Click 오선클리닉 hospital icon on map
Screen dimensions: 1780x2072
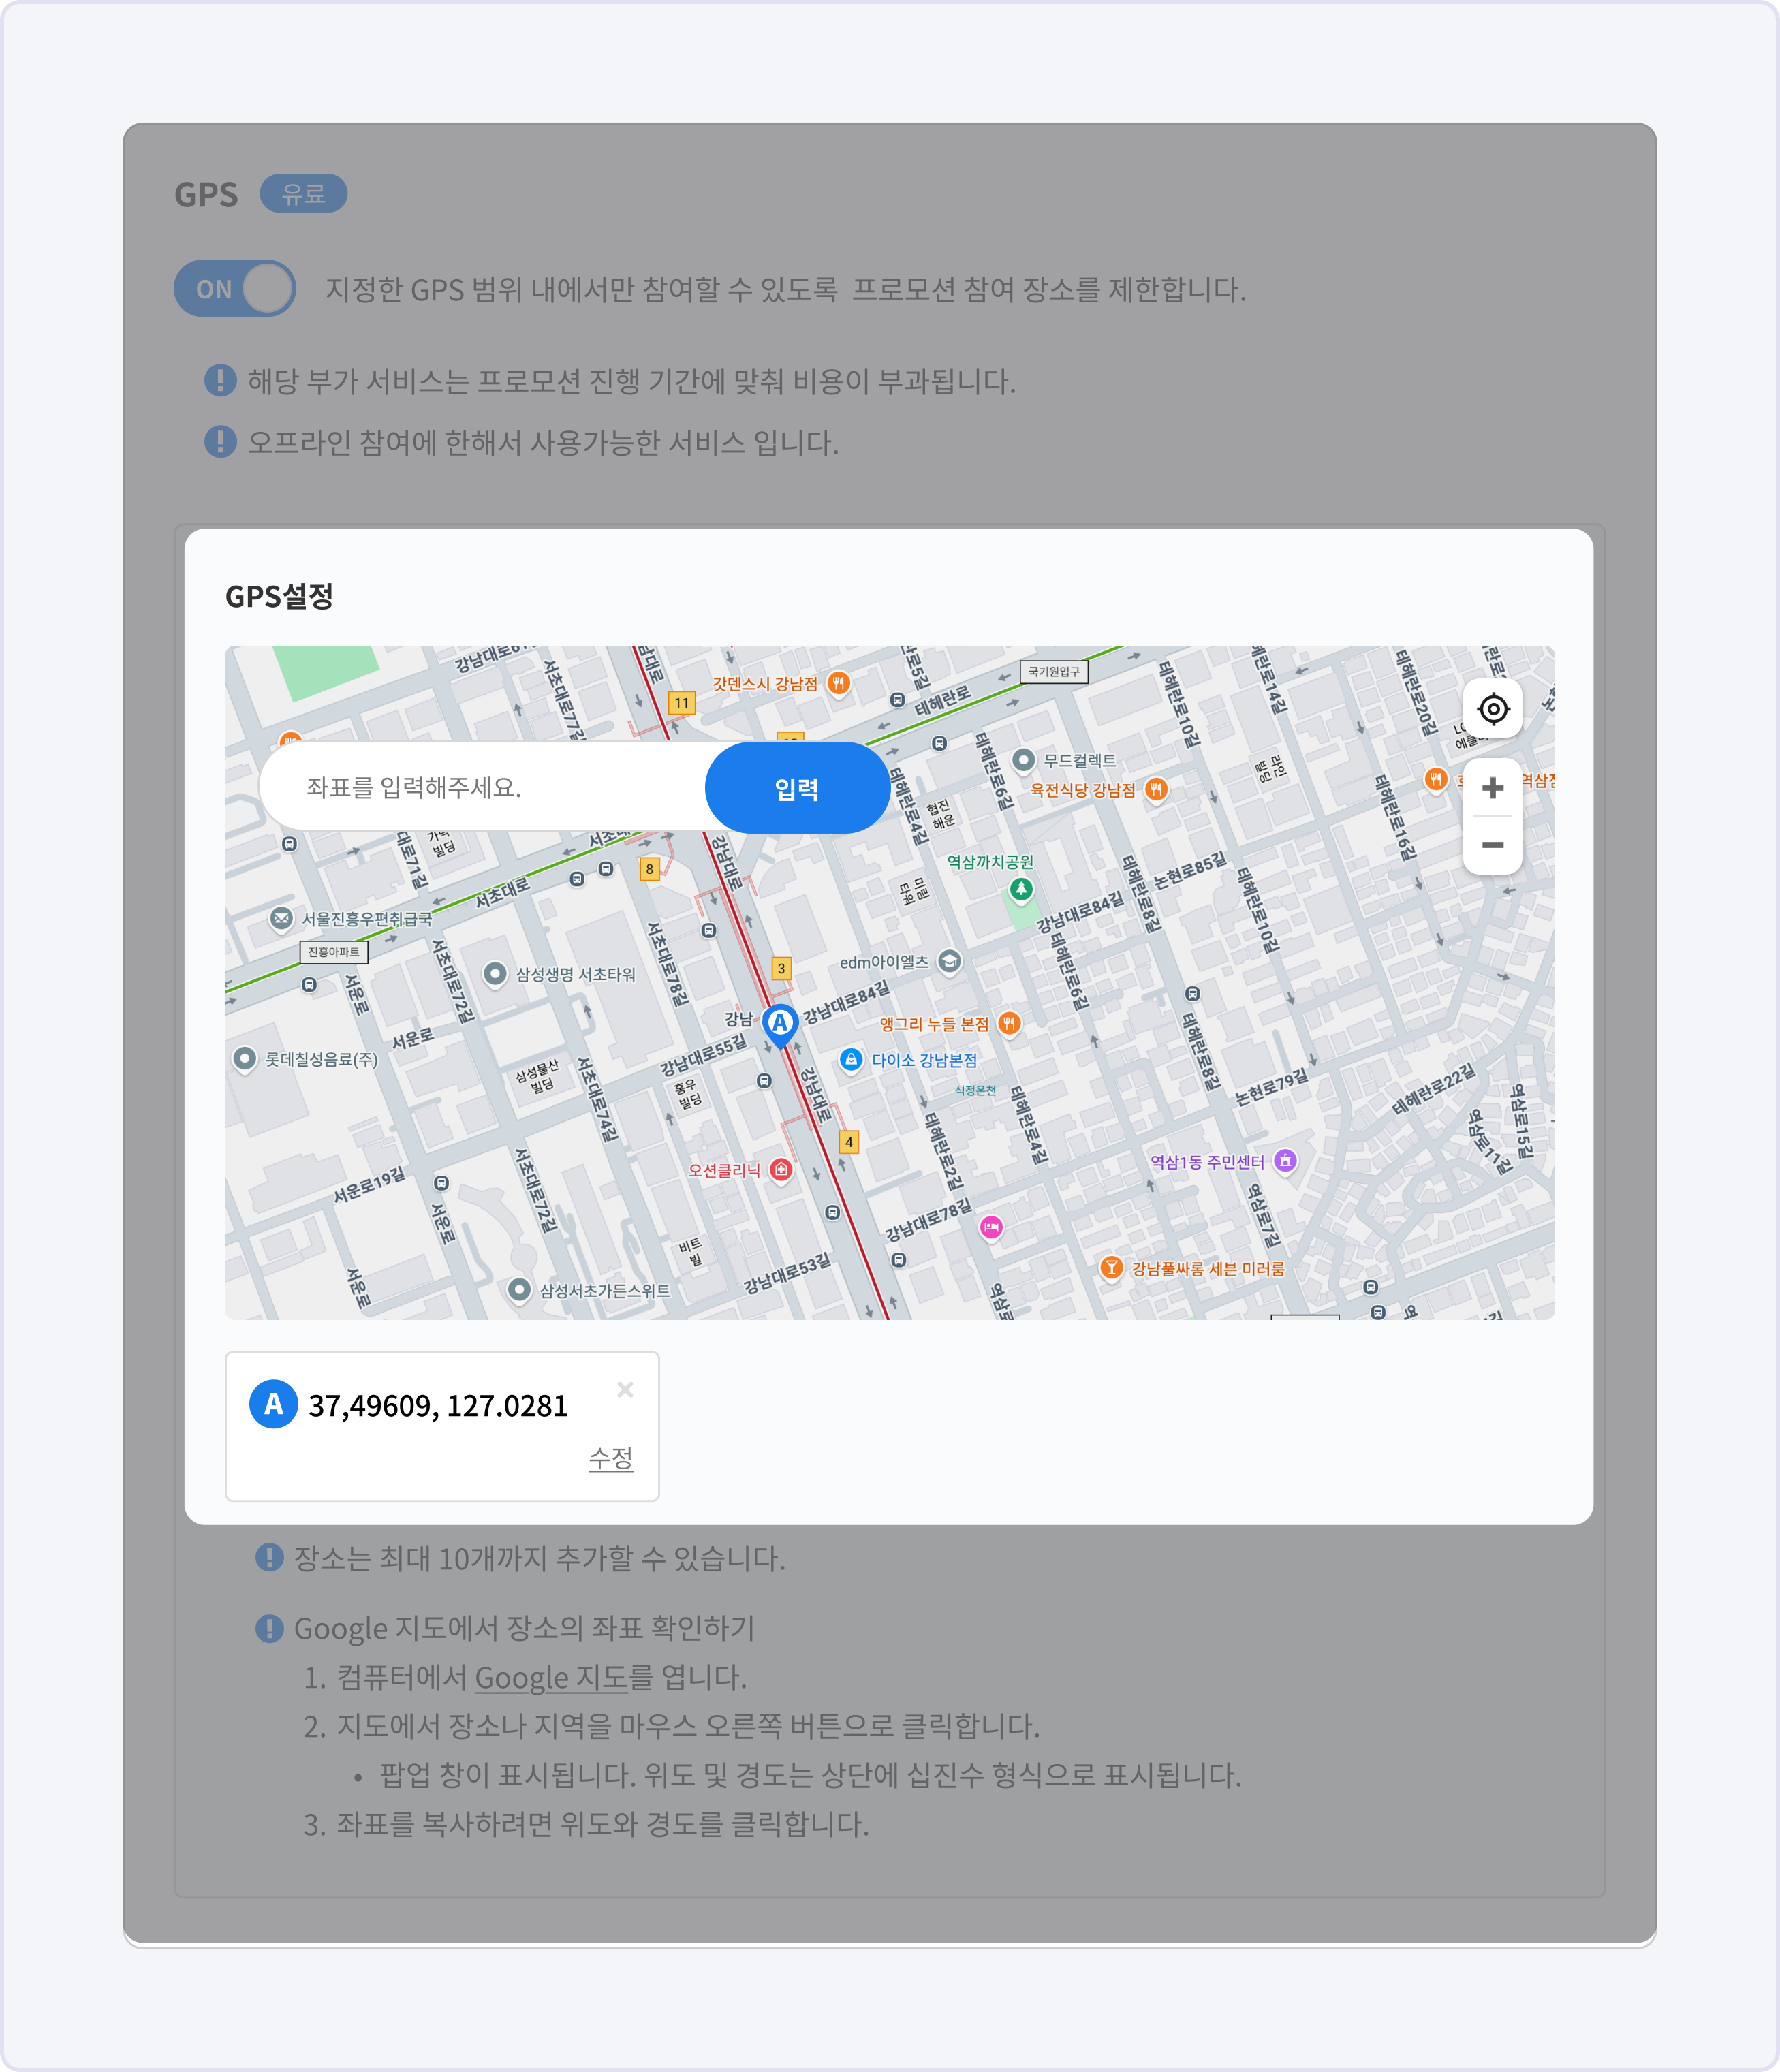782,1170
